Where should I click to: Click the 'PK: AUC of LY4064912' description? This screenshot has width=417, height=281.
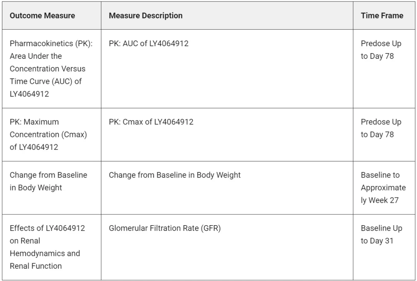point(149,43)
